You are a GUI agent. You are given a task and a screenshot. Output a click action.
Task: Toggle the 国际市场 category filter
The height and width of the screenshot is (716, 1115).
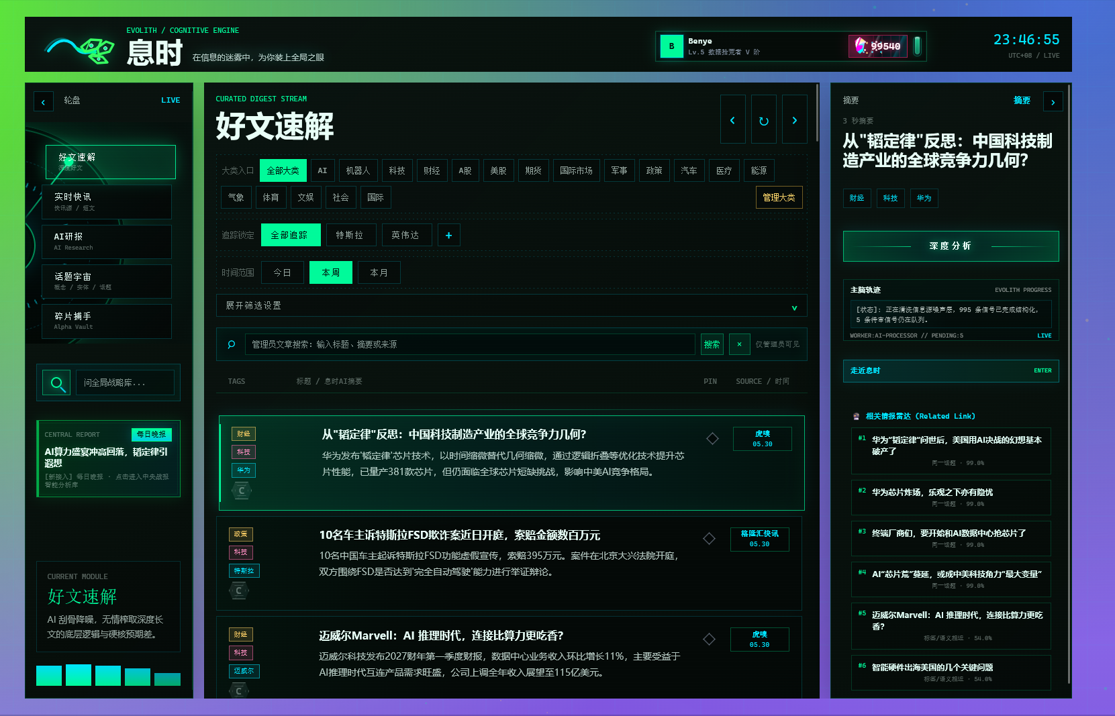(x=576, y=170)
